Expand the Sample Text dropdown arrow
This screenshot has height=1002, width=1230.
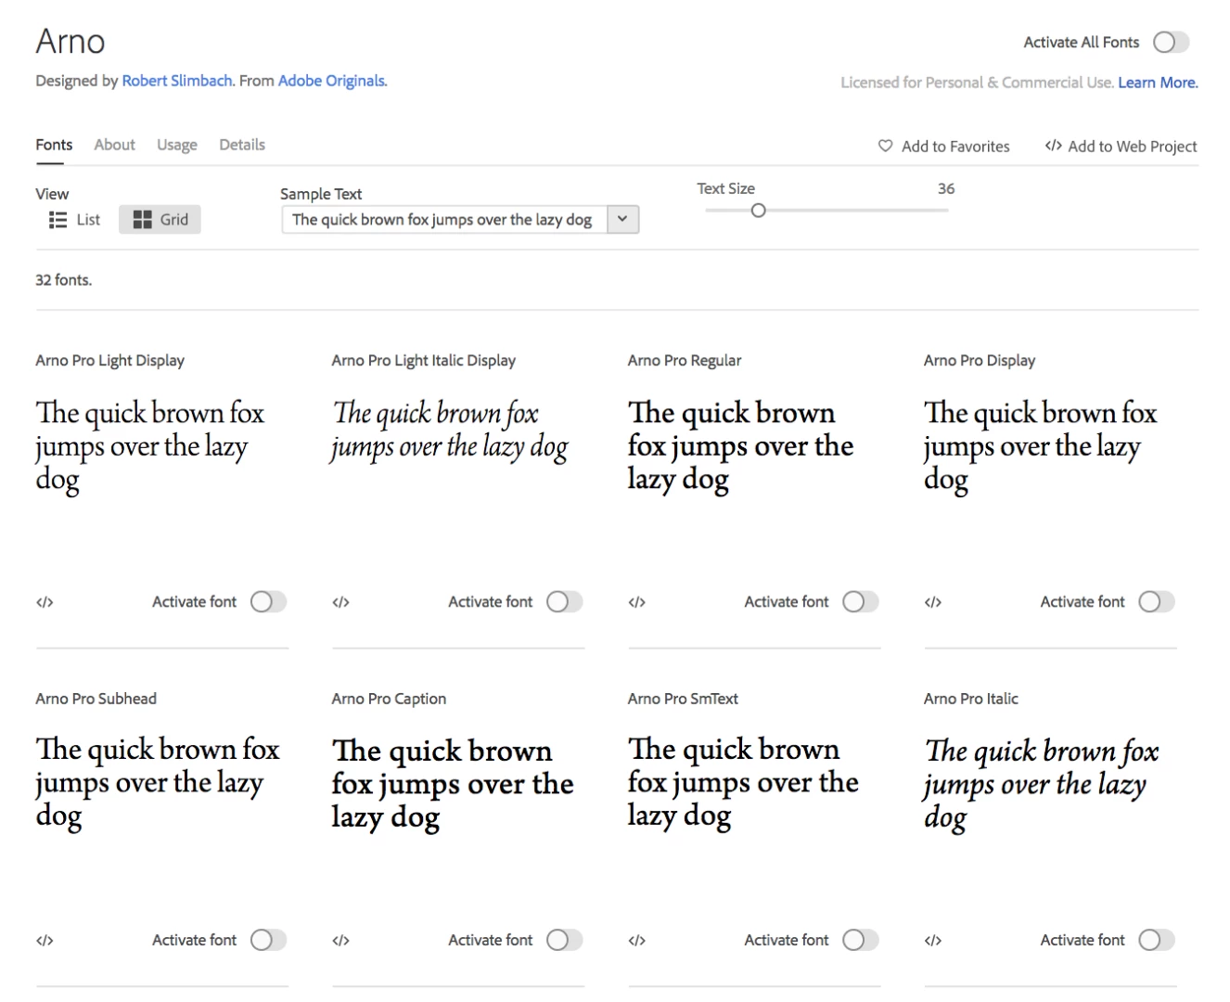coord(622,220)
